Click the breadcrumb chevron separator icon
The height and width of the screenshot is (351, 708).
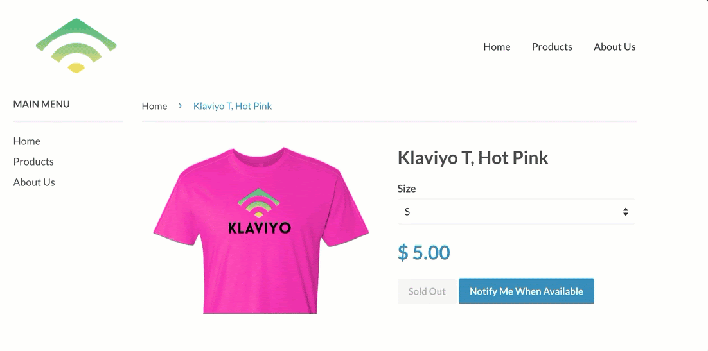pyautogui.click(x=180, y=106)
